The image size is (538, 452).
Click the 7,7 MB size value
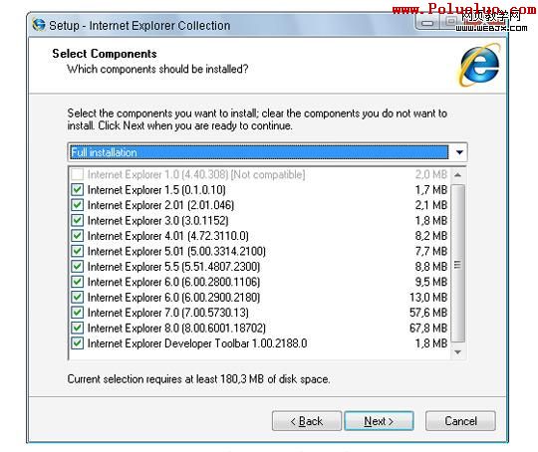(431, 251)
